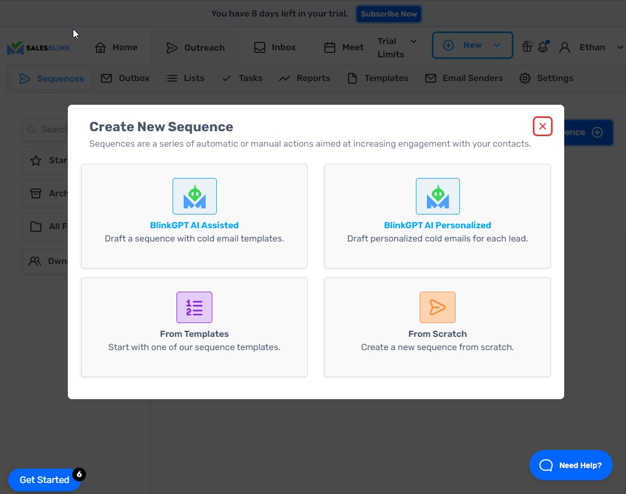This screenshot has width=626, height=494.
Task: Click the Get Started checklist button
Action: [44, 480]
